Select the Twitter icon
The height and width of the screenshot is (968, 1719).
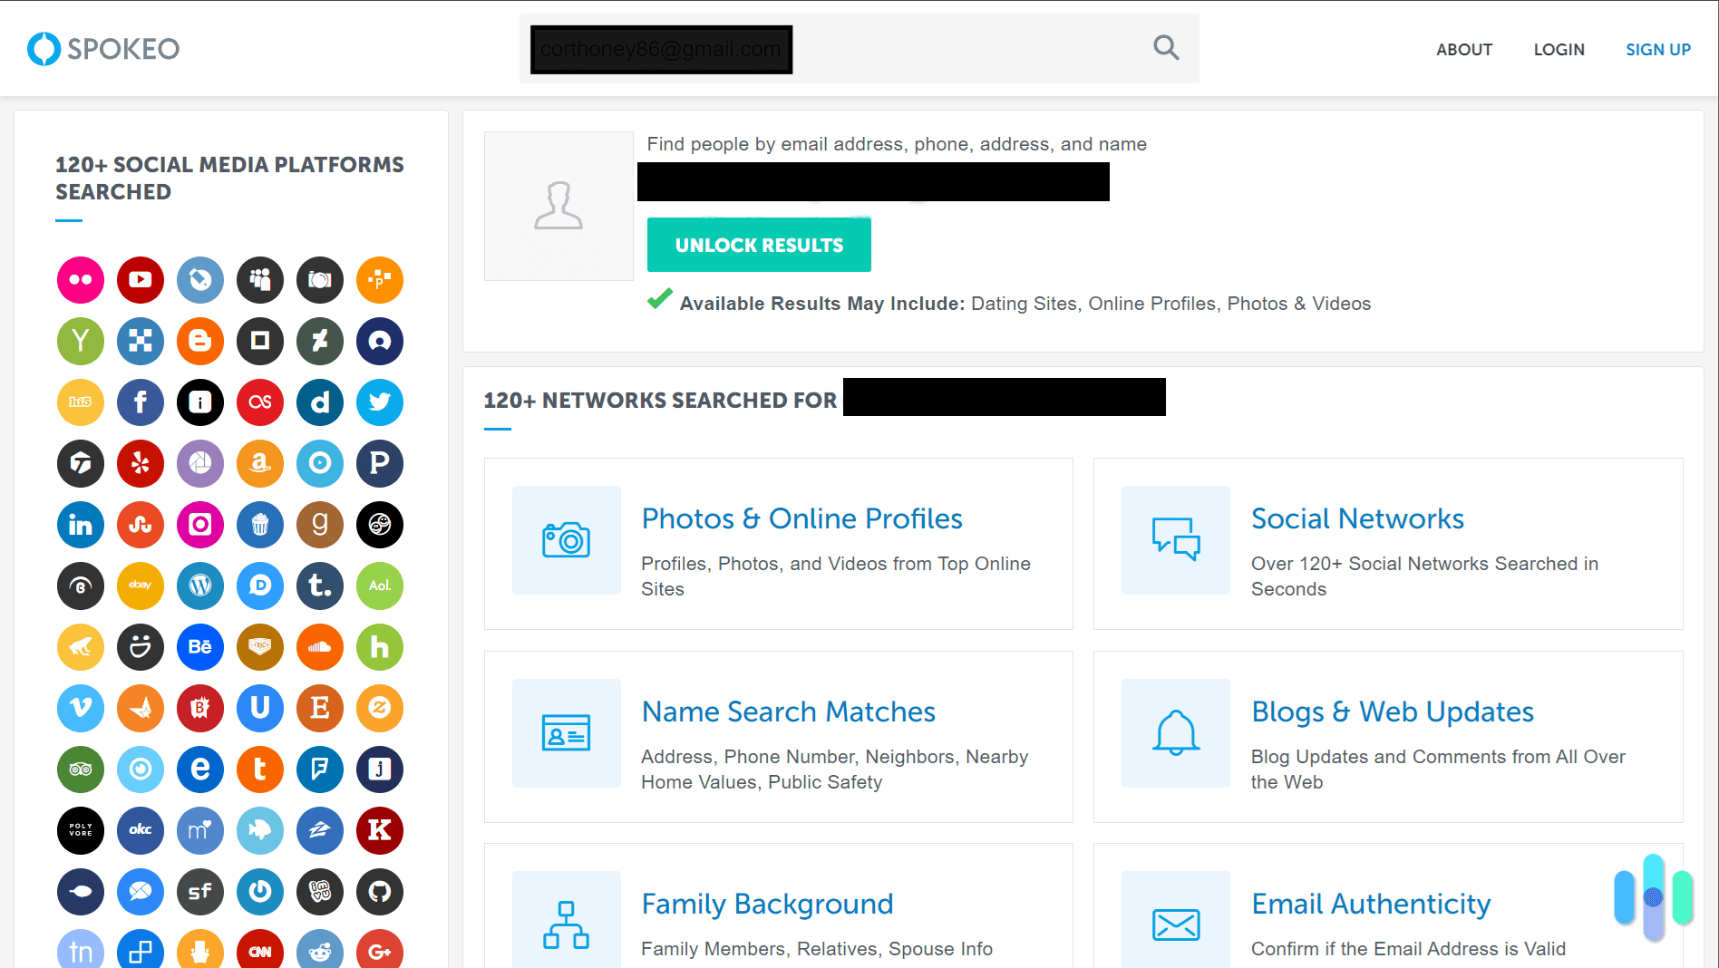tap(380, 402)
